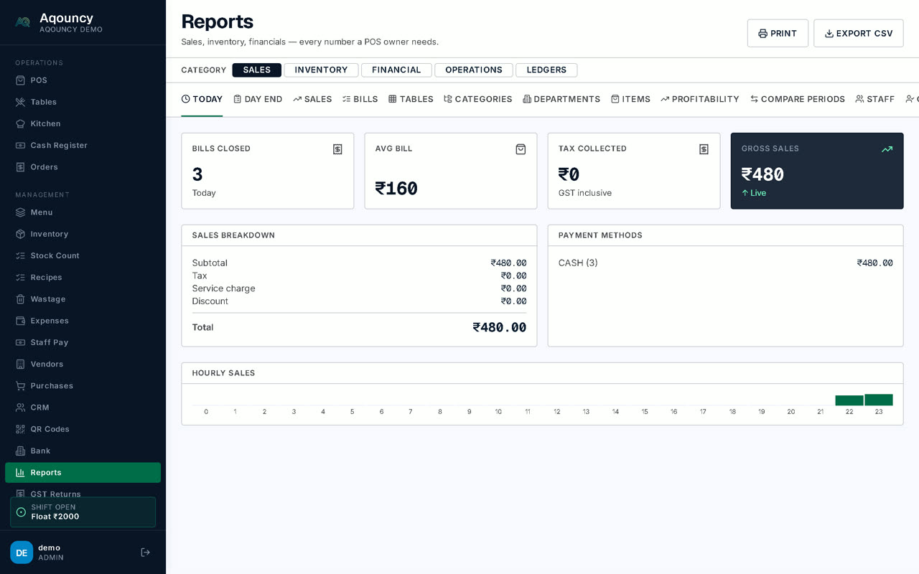The height and width of the screenshot is (574, 919).
Task: Click the Inventory box icon
Action: coord(20,234)
